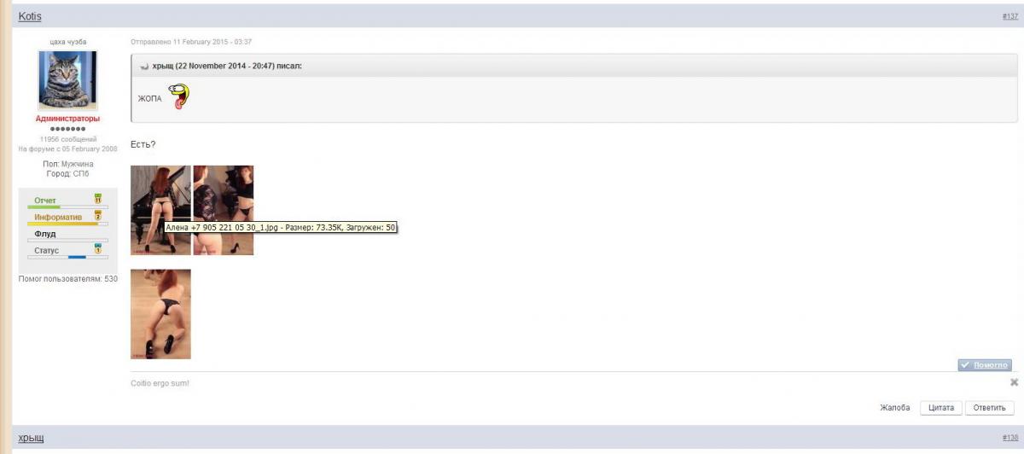
Task: Click the X icon below Помогло
Action: [1014, 383]
